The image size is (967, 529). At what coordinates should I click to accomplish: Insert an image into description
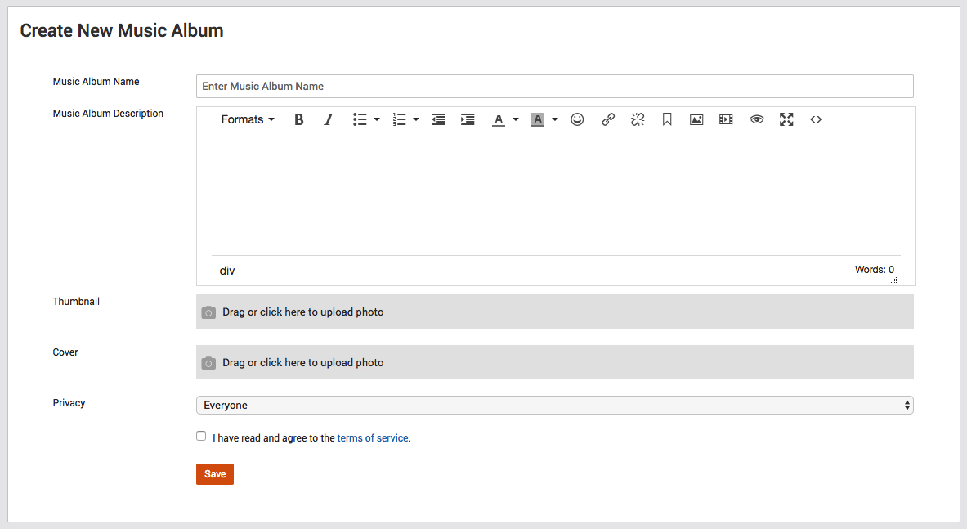(x=696, y=119)
